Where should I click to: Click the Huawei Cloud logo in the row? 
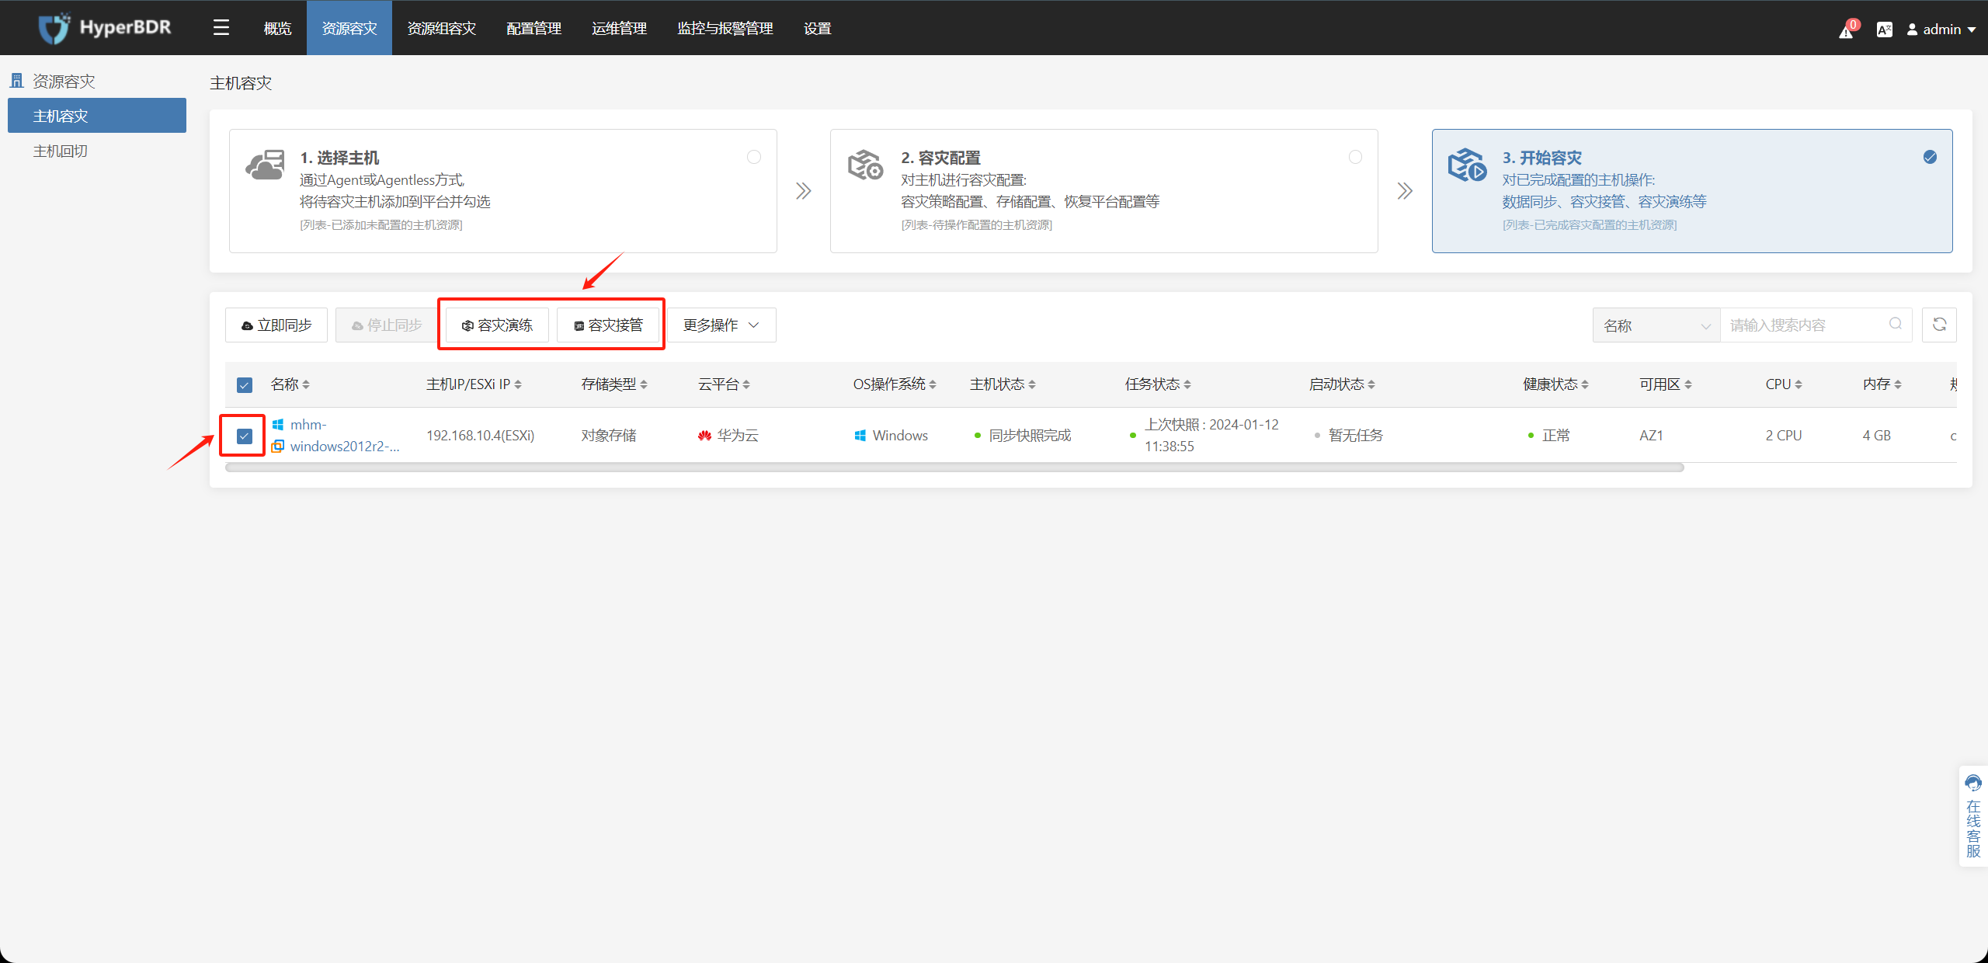tap(704, 436)
